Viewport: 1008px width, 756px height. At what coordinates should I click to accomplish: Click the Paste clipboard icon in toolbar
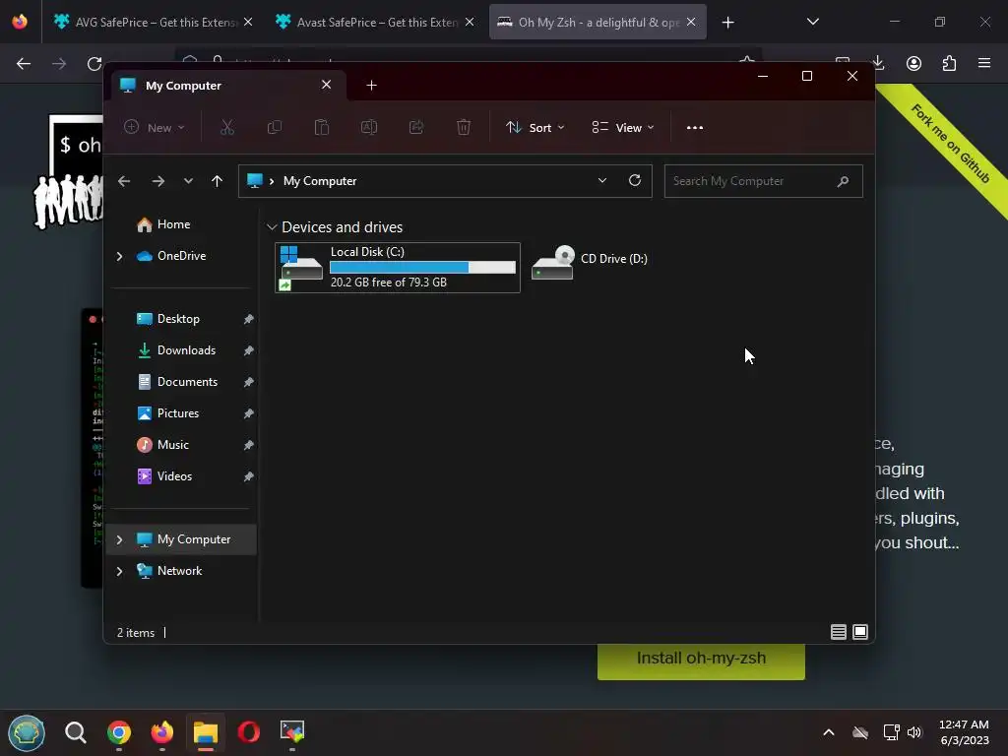322,127
